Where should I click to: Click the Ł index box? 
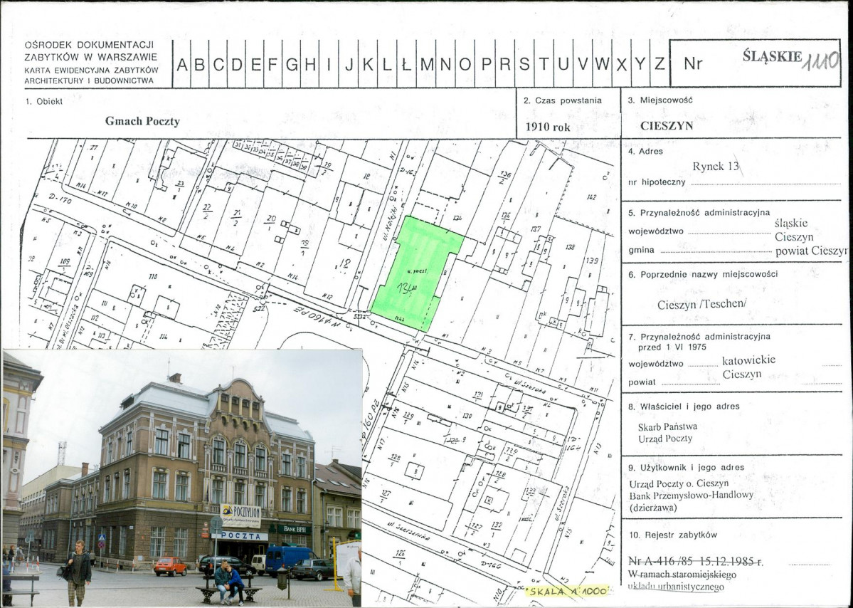[405, 64]
